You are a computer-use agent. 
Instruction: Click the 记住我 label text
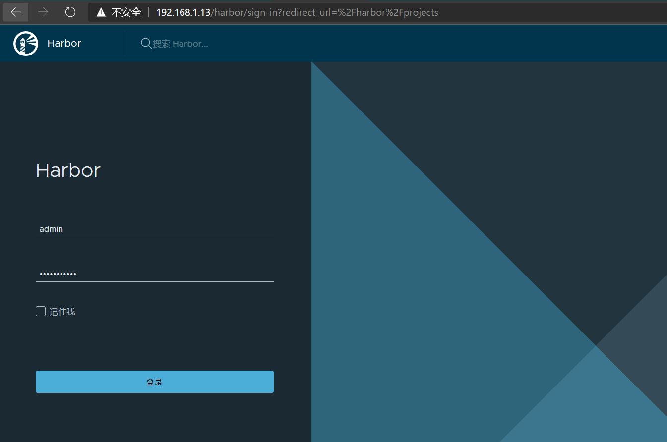(x=62, y=312)
